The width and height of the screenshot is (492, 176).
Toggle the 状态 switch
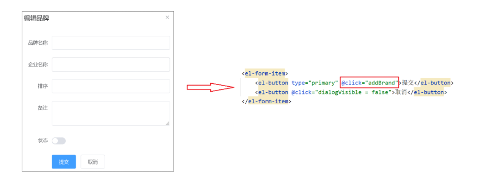(59, 141)
